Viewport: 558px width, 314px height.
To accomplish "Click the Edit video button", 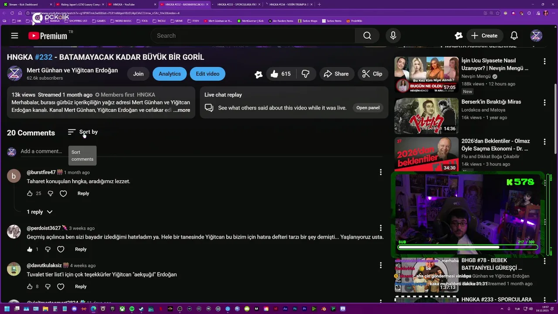I will pyautogui.click(x=208, y=74).
